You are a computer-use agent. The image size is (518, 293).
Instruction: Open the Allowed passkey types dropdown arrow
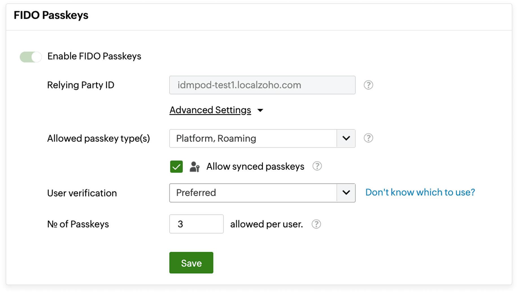346,138
